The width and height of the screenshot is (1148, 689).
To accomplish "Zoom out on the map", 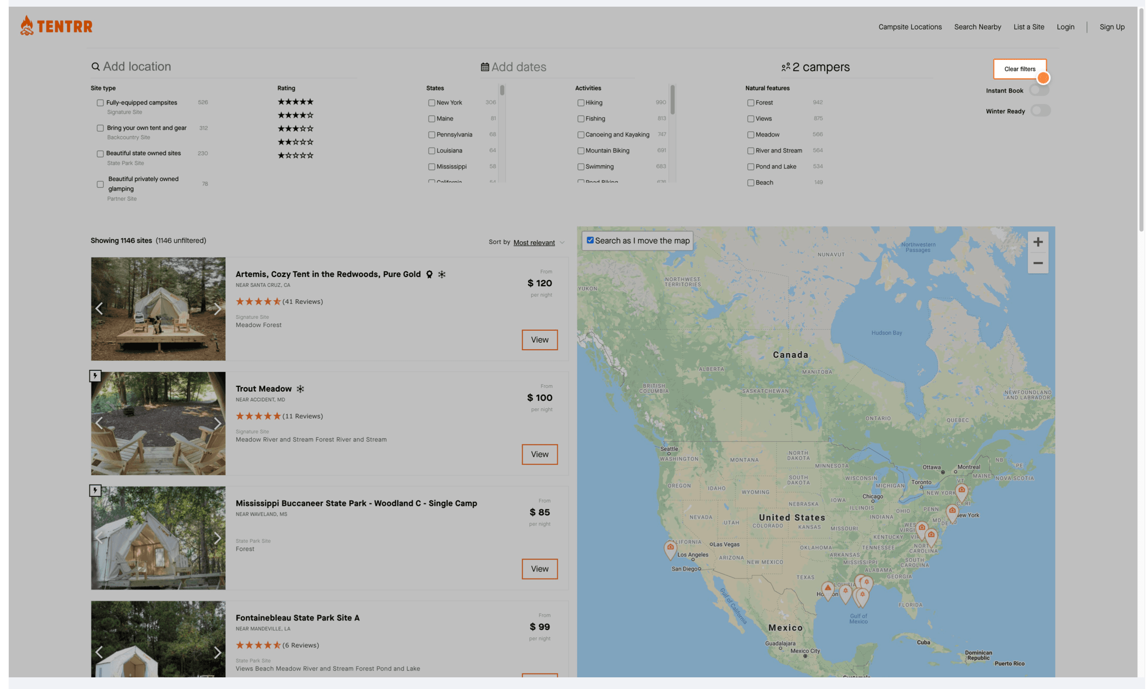I will coord(1038,263).
